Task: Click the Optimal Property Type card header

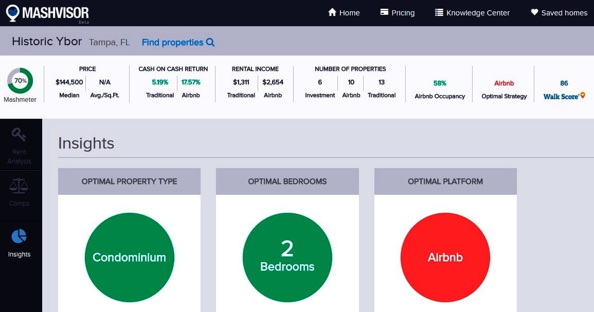Action: click(x=129, y=181)
